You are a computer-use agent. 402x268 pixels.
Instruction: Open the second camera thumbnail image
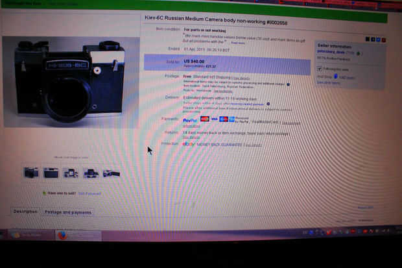tap(51, 173)
